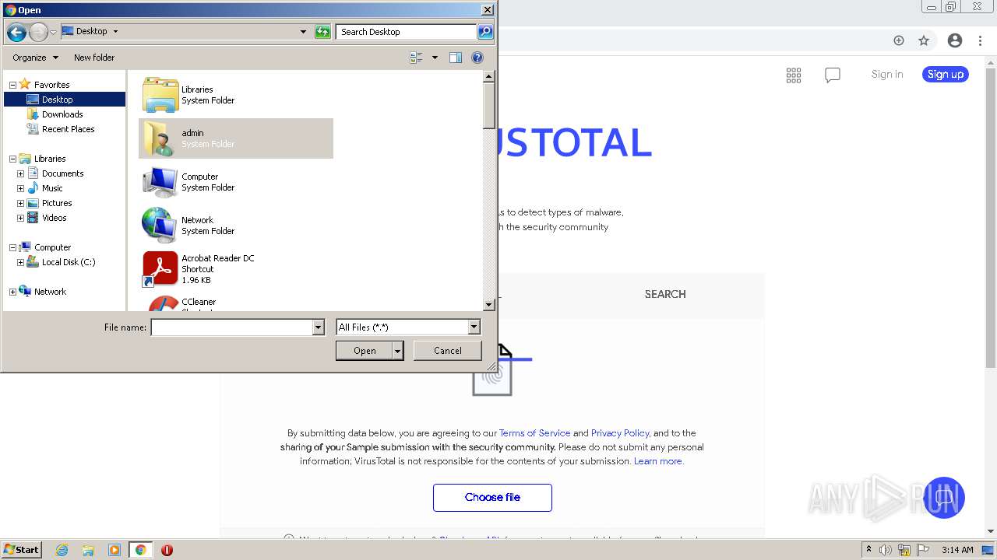Click the Chrome taskbar icon
Screen dimensions: 997x560
140,550
